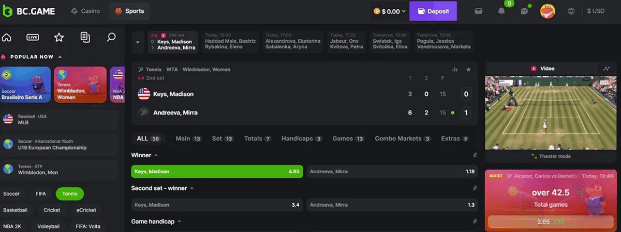This screenshot has height=232, width=621.
Task: Pin the Second set - winner market
Action: click(475, 189)
